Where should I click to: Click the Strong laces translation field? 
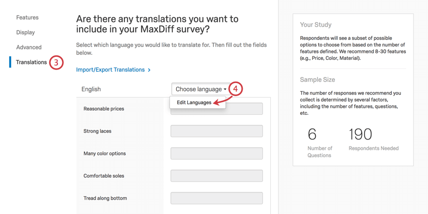click(217, 131)
